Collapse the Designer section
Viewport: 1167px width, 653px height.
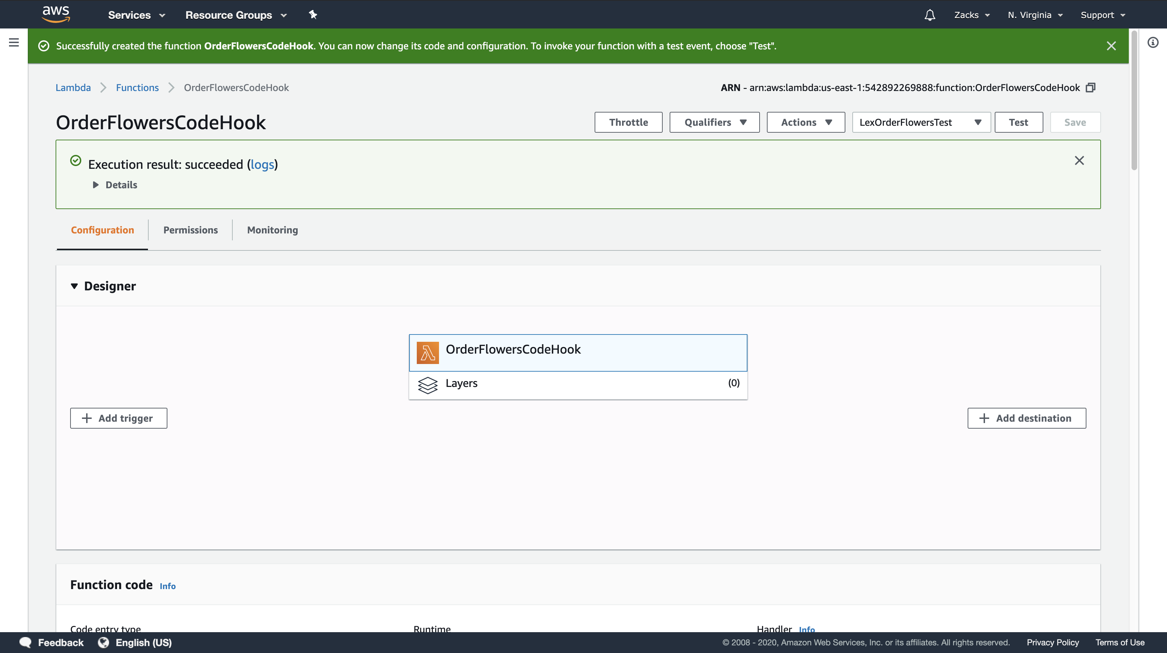pos(74,286)
